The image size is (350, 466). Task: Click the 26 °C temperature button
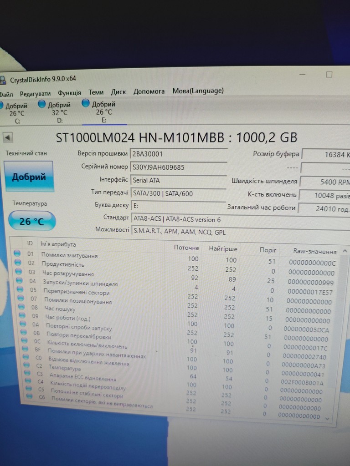[x=31, y=221]
